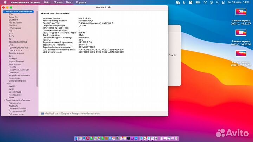Image resolution: width=253 pixels, height=142 pixels.
Task: Select NVMExpress in the sidebar
Action: (x=15, y=28)
